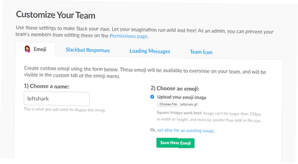Click the Choose an emoji heading
The height and width of the screenshot is (164, 298).
(175, 88)
